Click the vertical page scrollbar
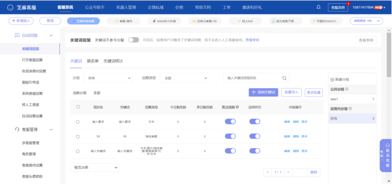 click(389, 55)
